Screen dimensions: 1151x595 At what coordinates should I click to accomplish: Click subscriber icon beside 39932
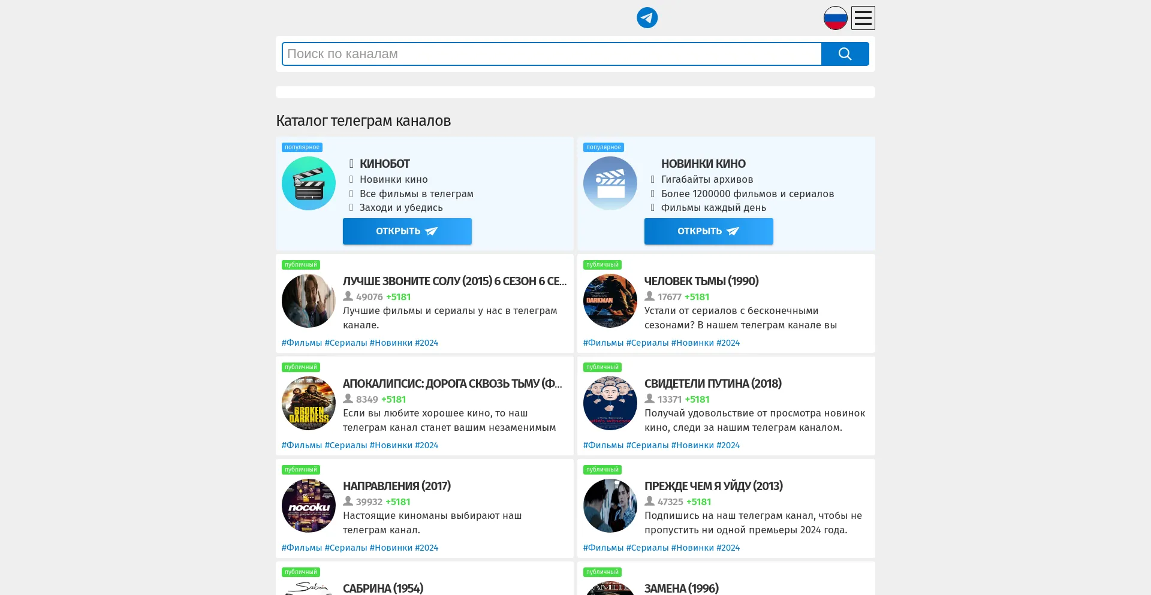click(x=348, y=501)
